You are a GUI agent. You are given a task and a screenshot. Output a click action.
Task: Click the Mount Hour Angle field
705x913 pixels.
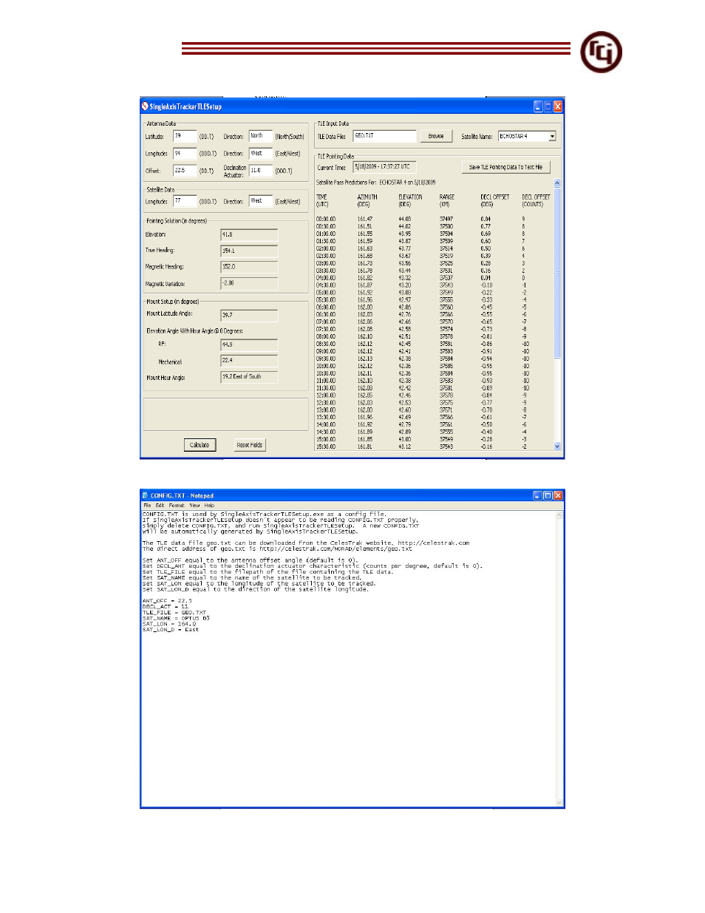[249, 377]
